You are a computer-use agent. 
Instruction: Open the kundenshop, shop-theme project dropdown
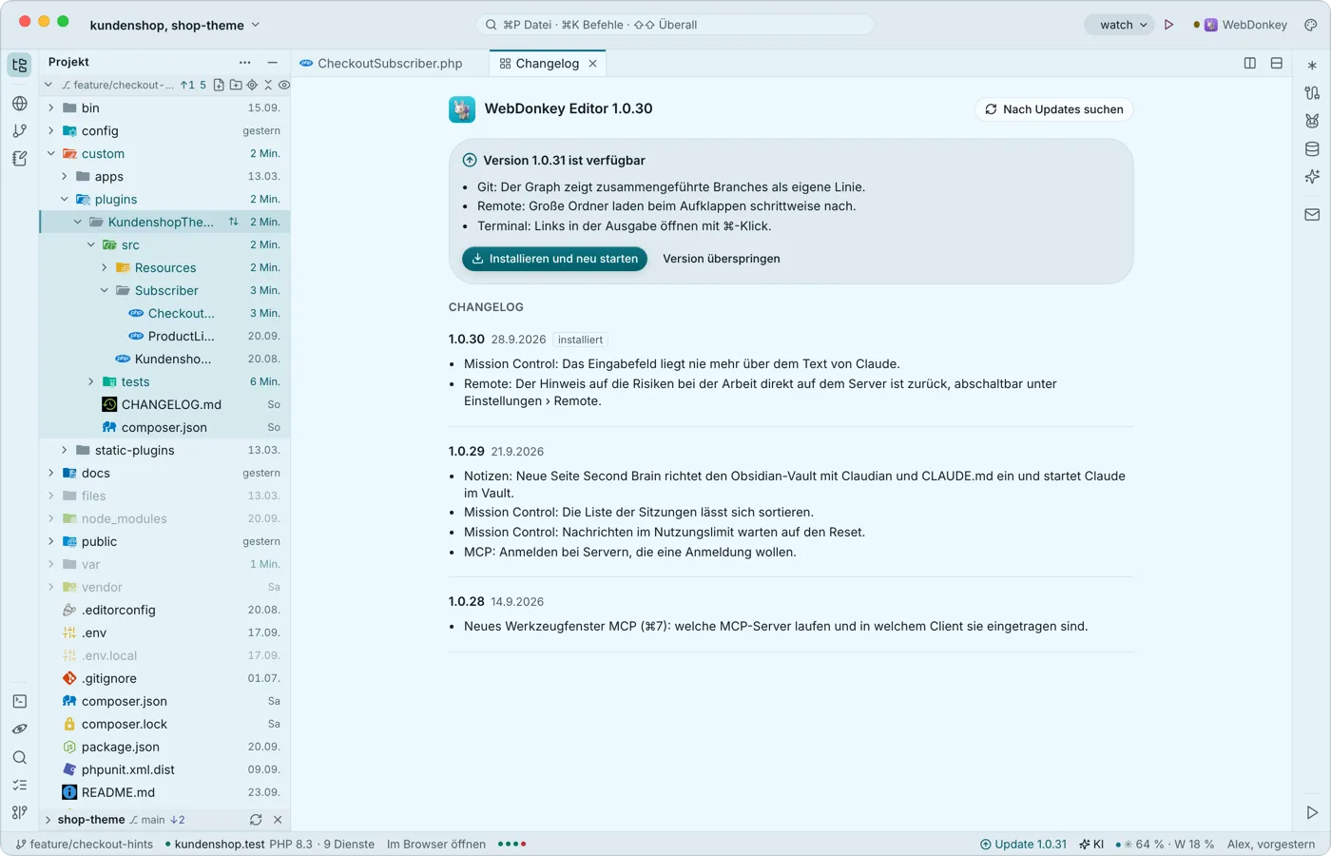[x=175, y=25]
